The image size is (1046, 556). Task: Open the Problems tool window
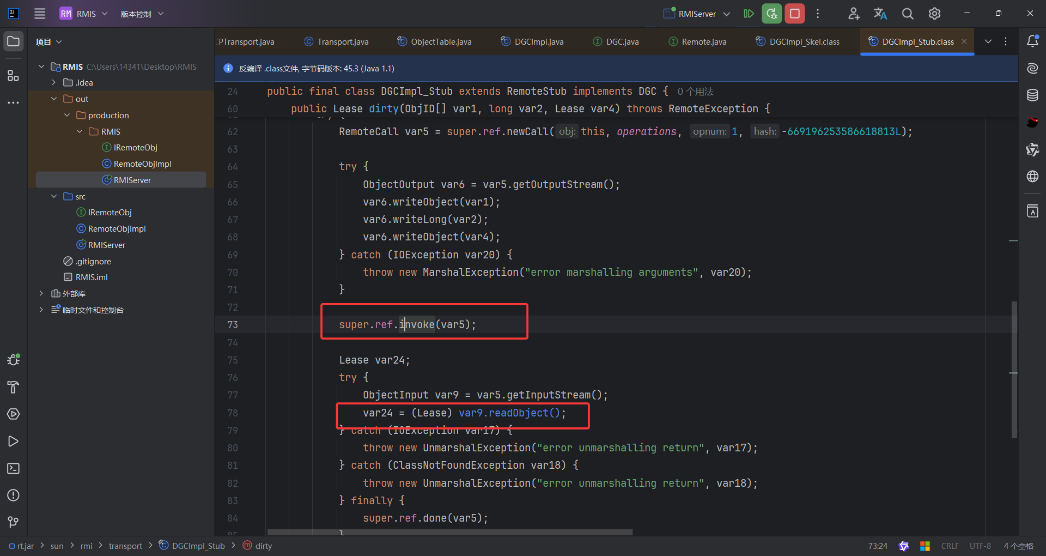pos(14,495)
